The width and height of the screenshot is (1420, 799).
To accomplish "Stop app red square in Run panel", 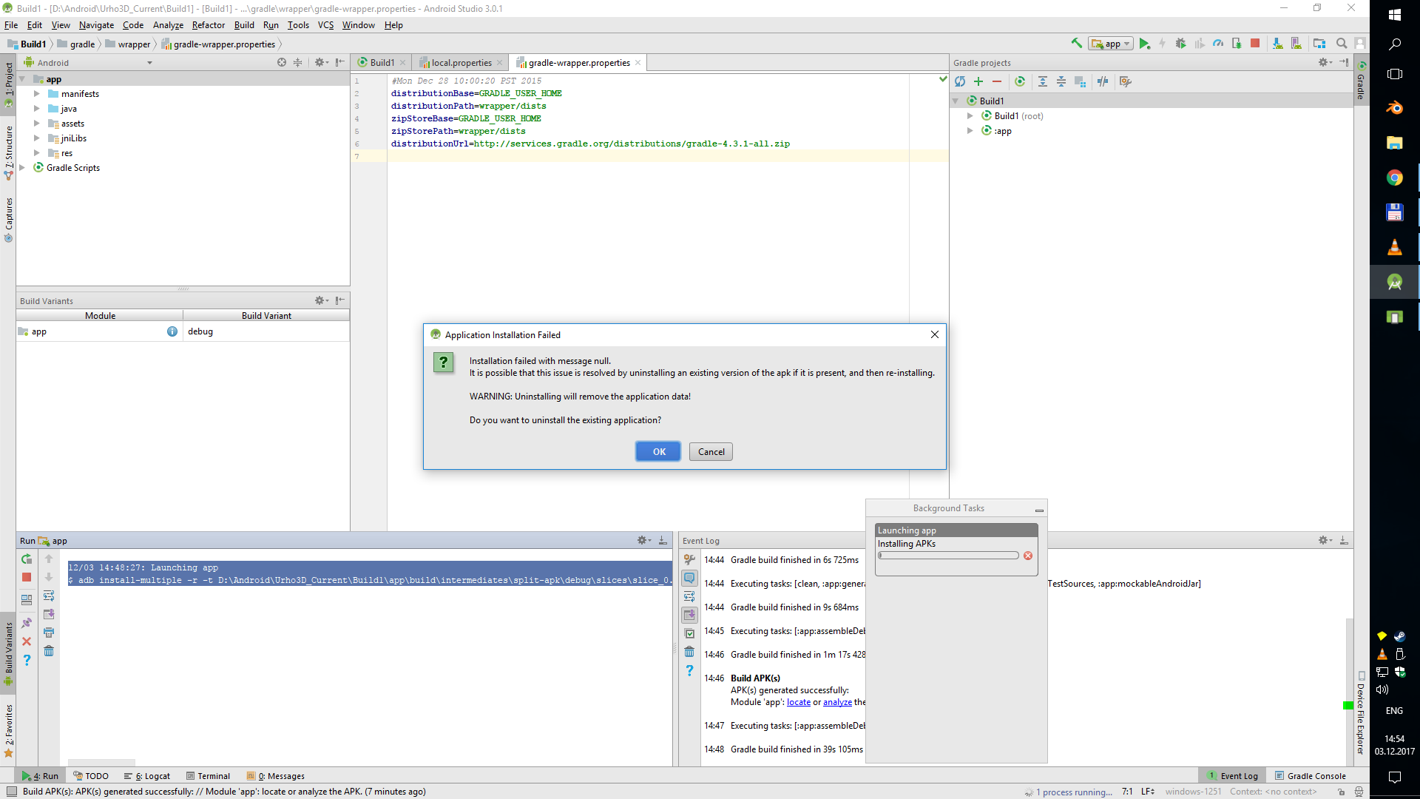I will click(27, 577).
